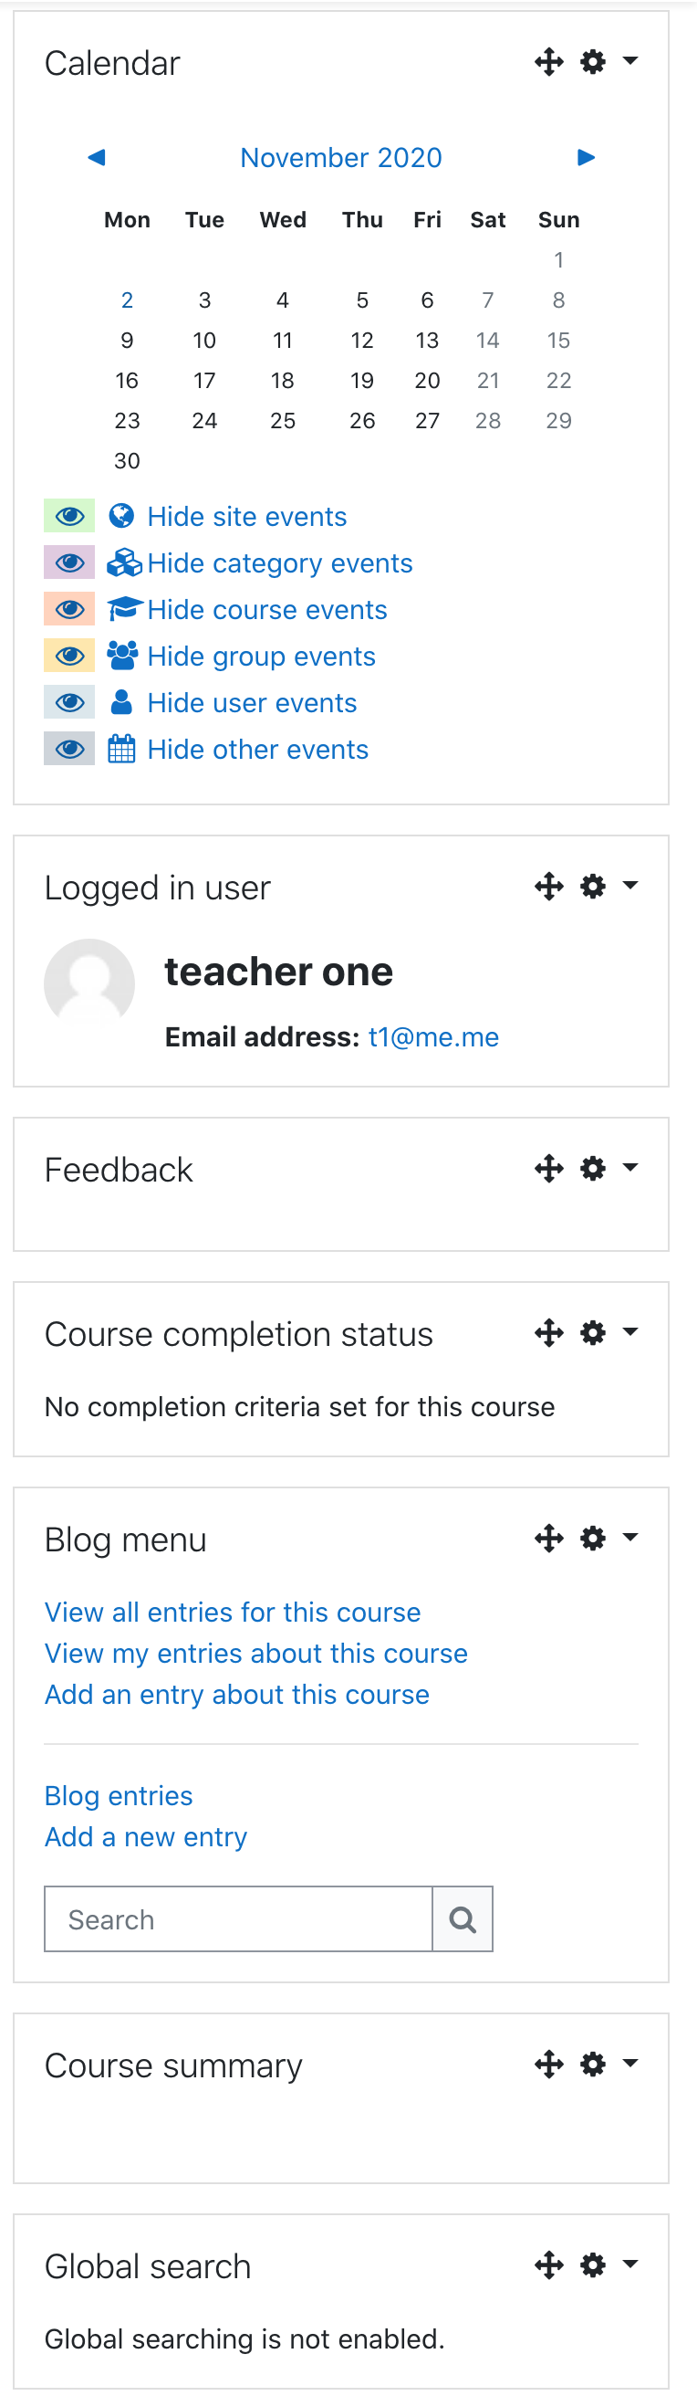Click the move icon of Global search block

tap(549, 2265)
